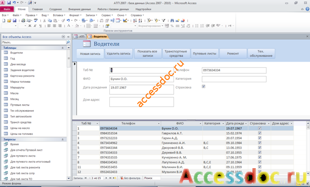Image resolution: width=310 pixels, height=187 pixels.
Task: Collapse the Запросы group in navigation pane
Action: point(63,139)
